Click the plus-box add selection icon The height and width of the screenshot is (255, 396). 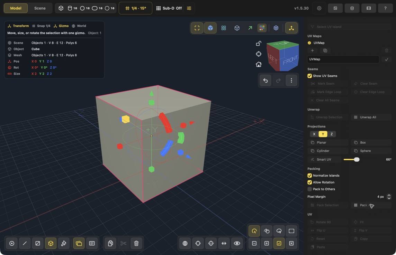click(267, 243)
